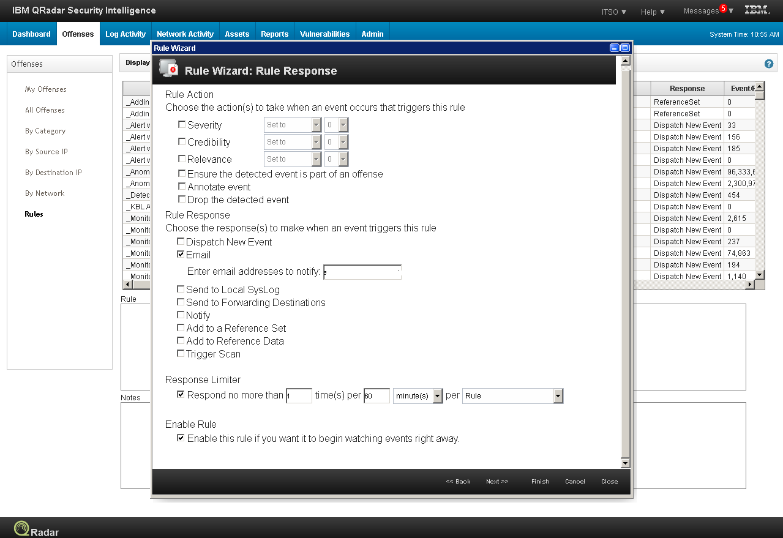Click the Response column header
The image size is (783, 538).
[687, 89]
